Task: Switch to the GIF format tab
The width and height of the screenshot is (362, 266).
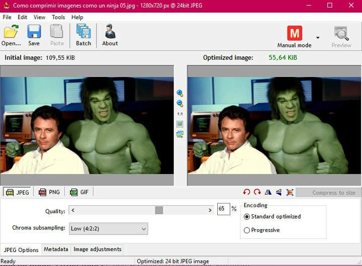Action: 79,192
